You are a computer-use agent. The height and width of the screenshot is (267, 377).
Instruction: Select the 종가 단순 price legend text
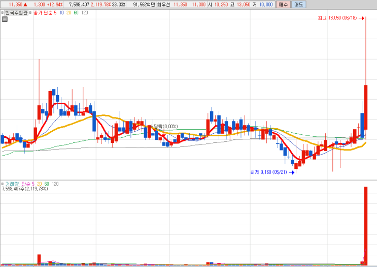coord(43,13)
